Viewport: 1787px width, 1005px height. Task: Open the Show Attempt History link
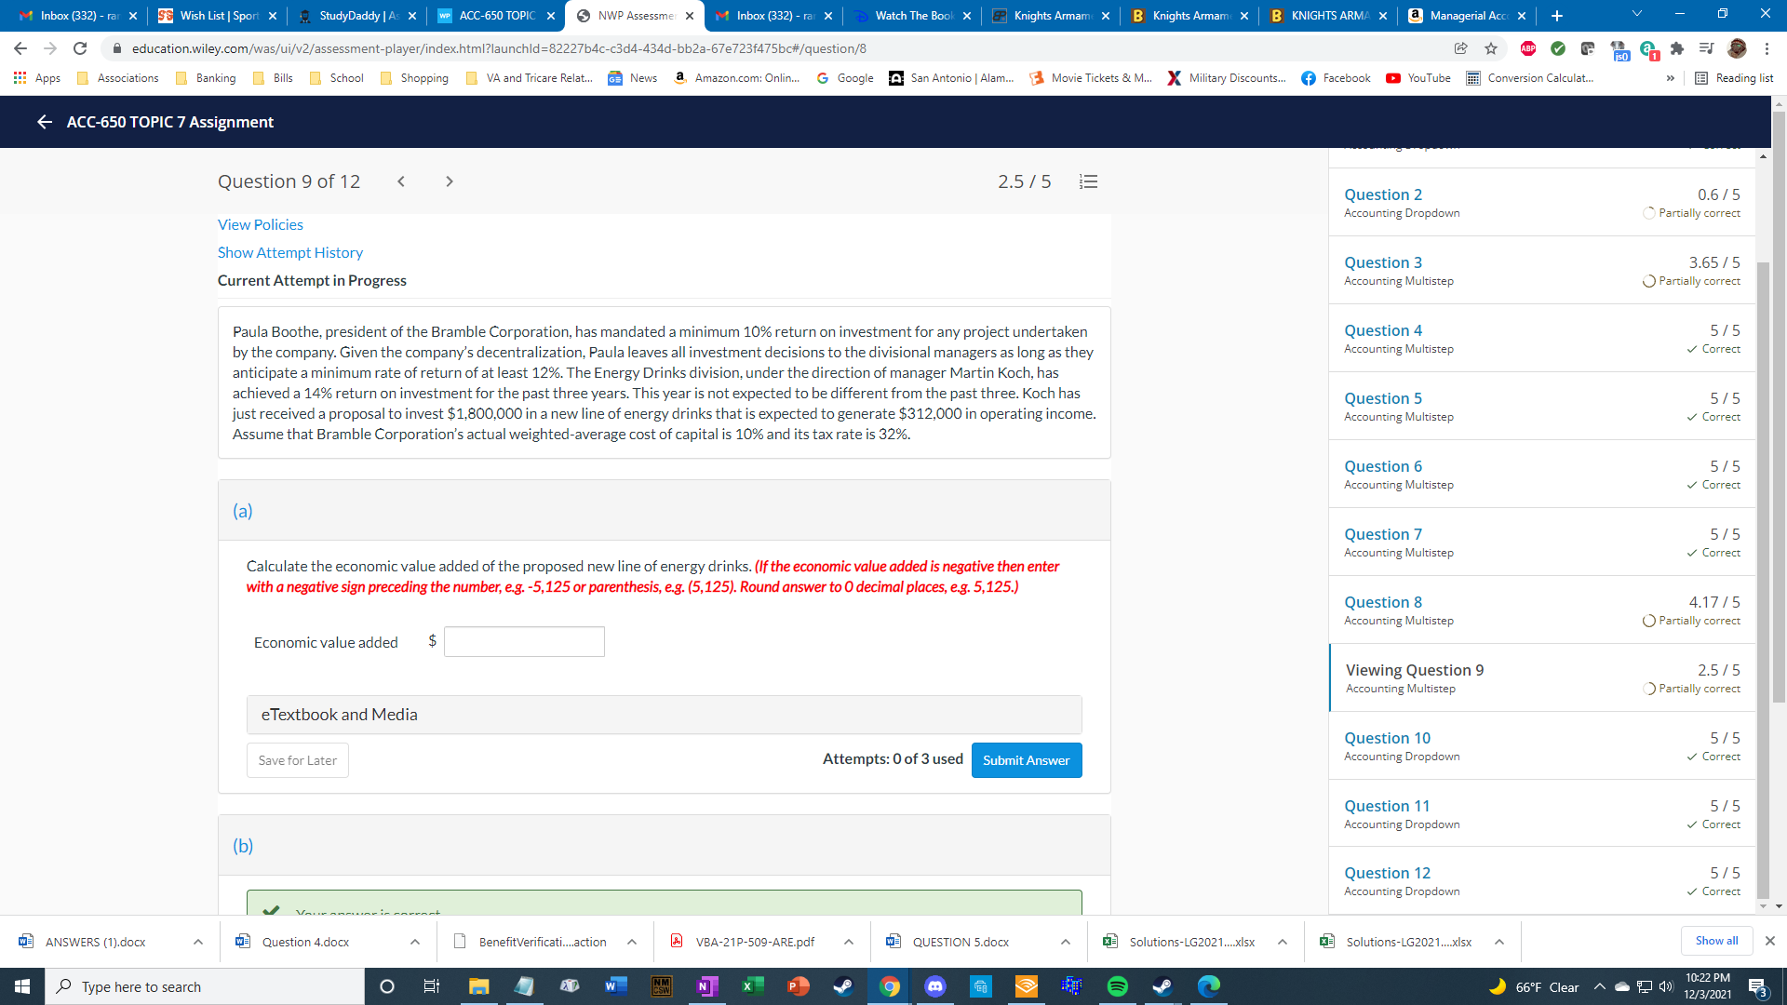tap(289, 252)
